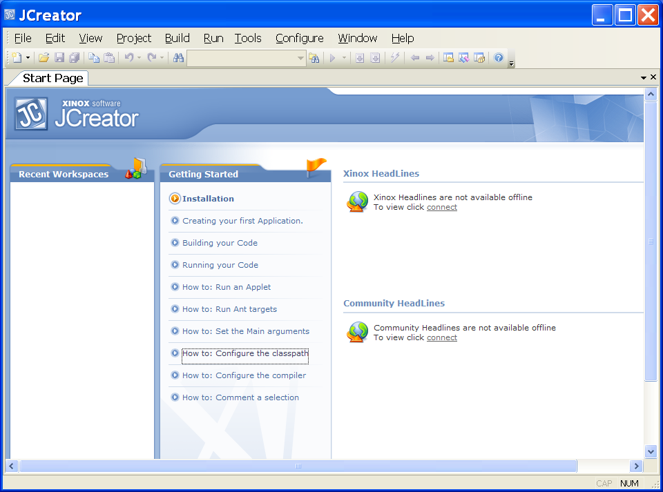This screenshot has width=663, height=492.
Task: Click the Community Headlines globe icon
Action: [x=358, y=332]
